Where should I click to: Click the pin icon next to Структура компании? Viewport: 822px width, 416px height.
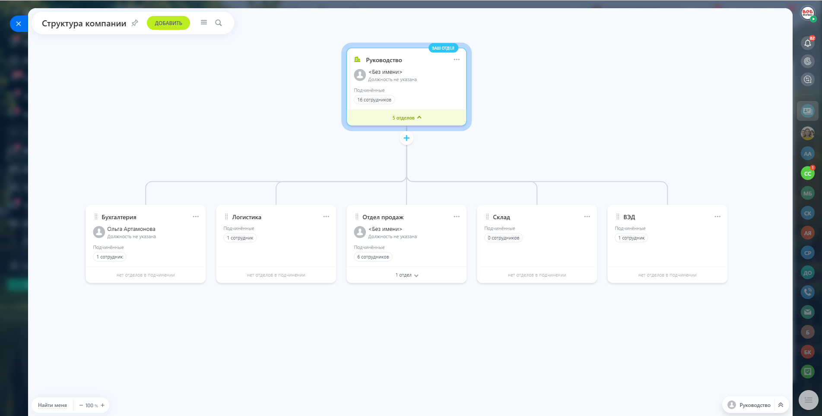click(135, 23)
